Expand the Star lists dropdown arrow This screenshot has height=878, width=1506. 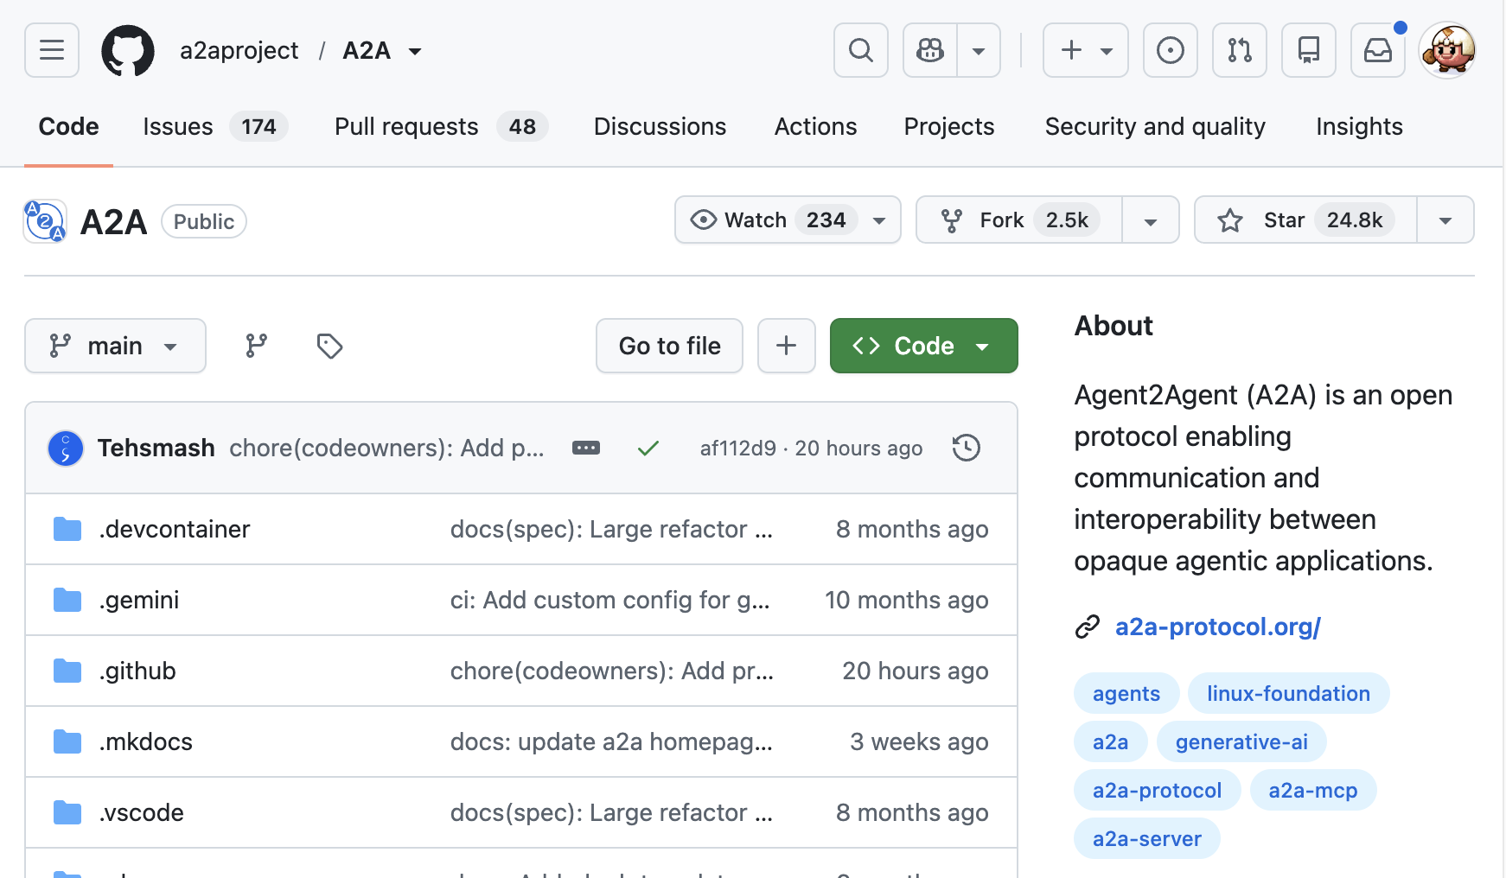[1445, 219]
